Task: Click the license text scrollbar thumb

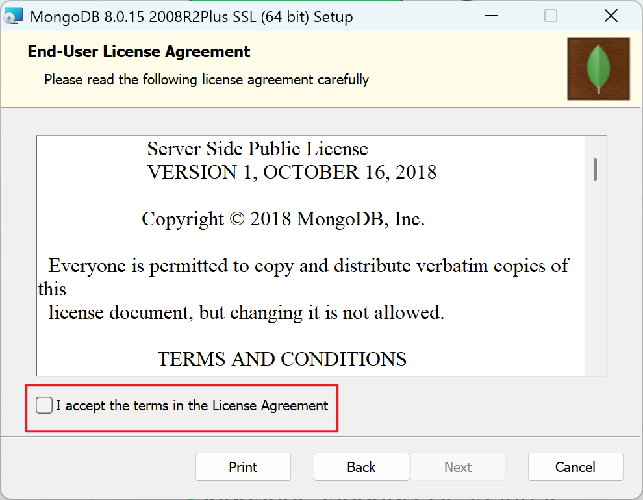Action: click(x=595, y=169)
